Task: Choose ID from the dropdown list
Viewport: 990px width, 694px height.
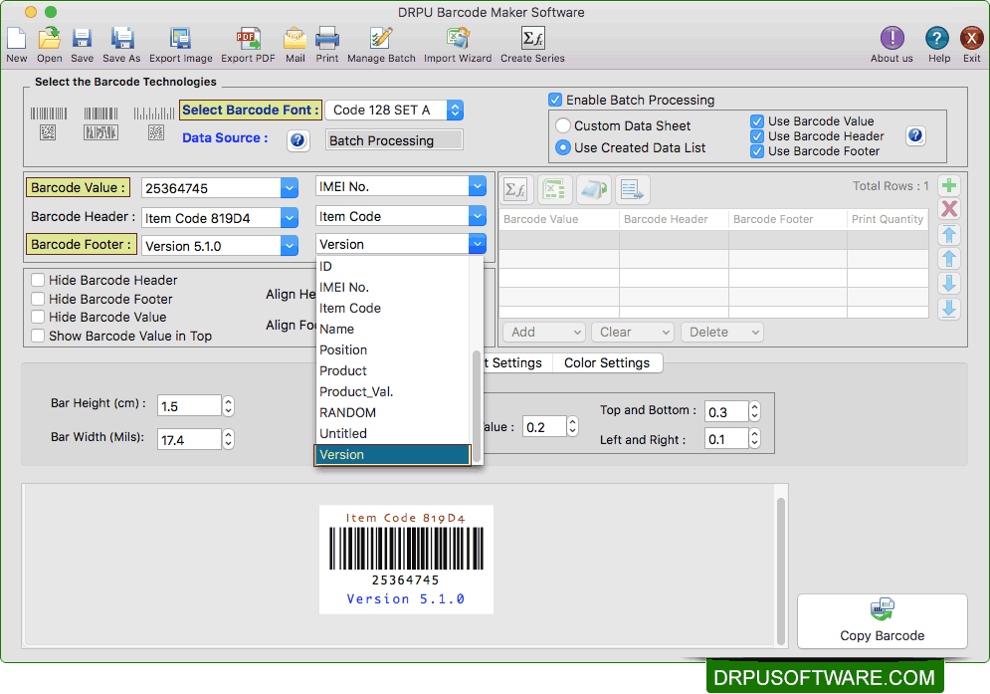Action: (x=393, y=266)
